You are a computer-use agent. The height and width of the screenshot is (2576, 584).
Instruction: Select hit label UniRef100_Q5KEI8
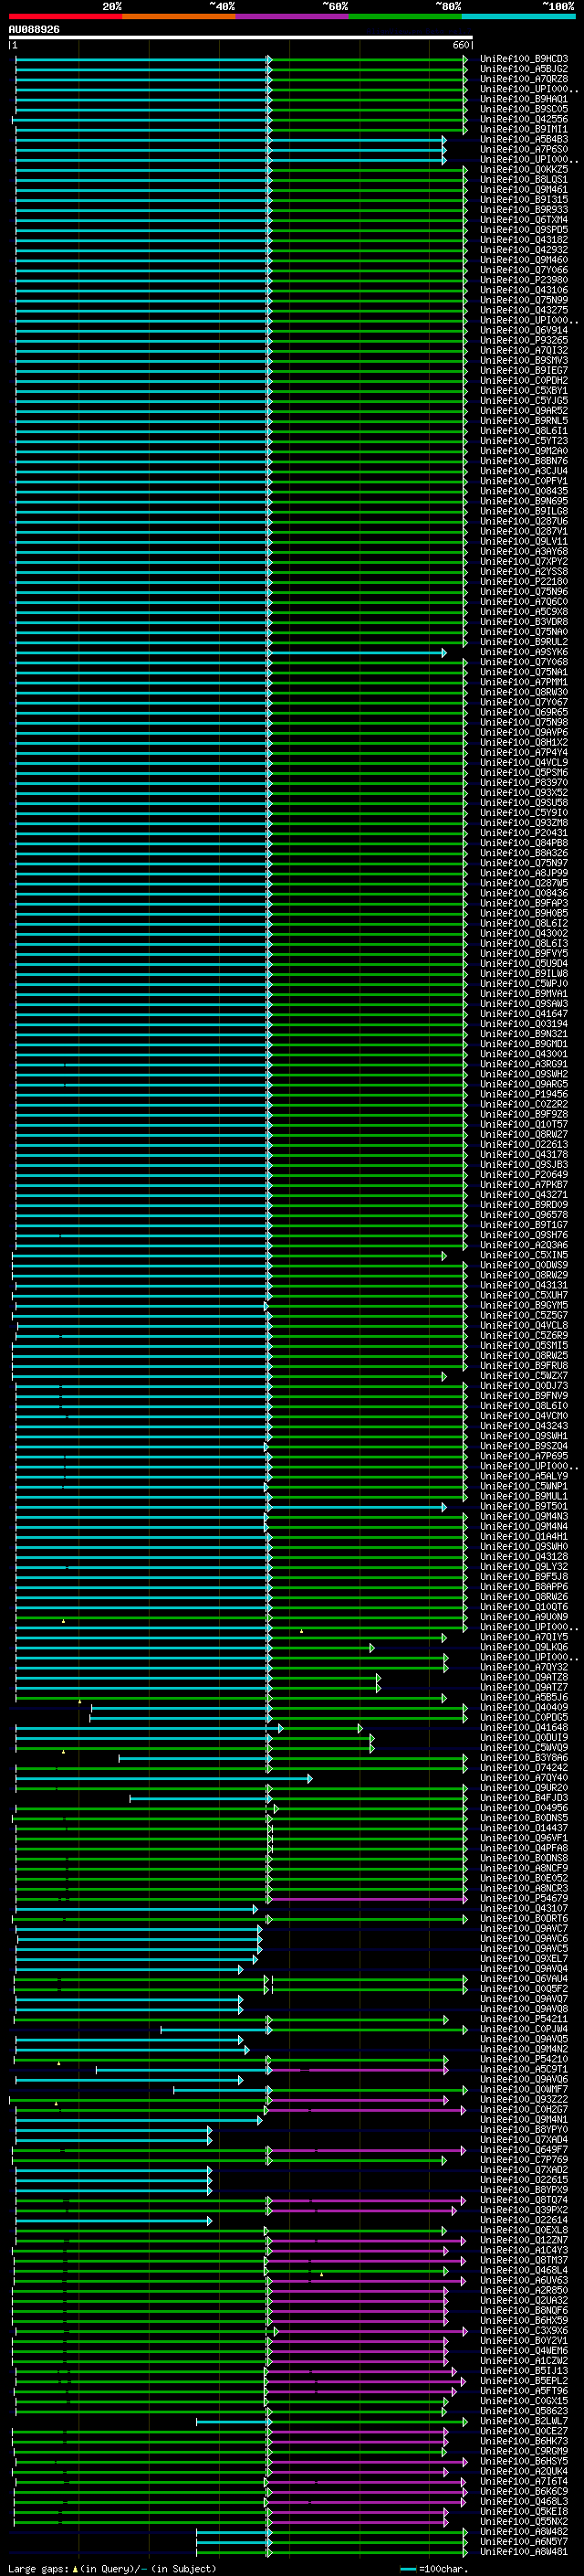tap(524, 2512)
